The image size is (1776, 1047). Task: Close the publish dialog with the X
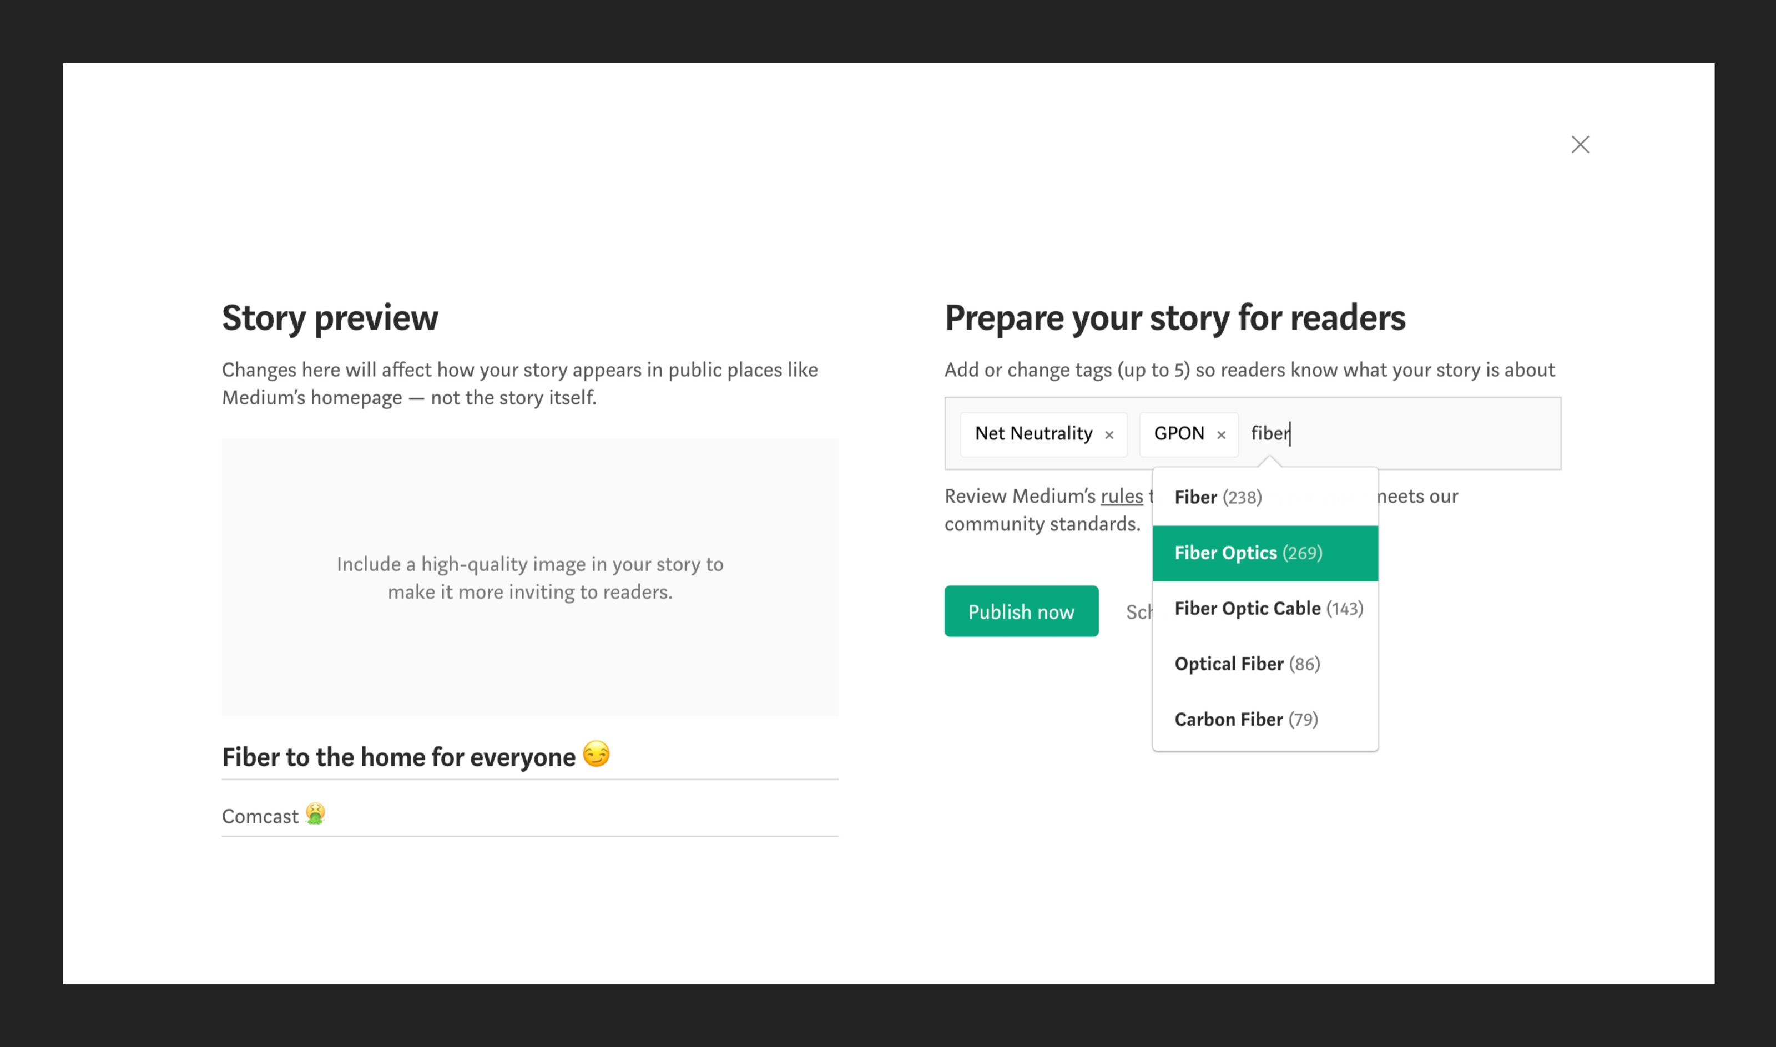click(x=1580, y=145)
